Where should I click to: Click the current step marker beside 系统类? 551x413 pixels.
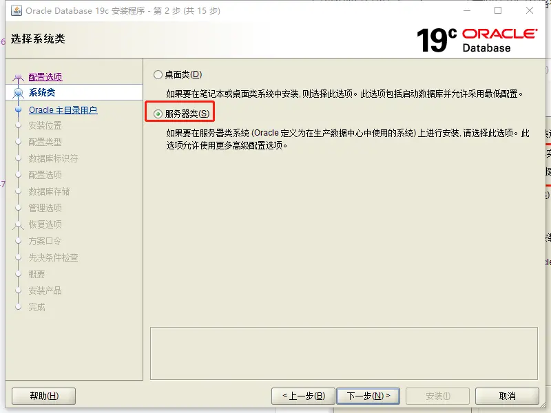pos(19,93)
